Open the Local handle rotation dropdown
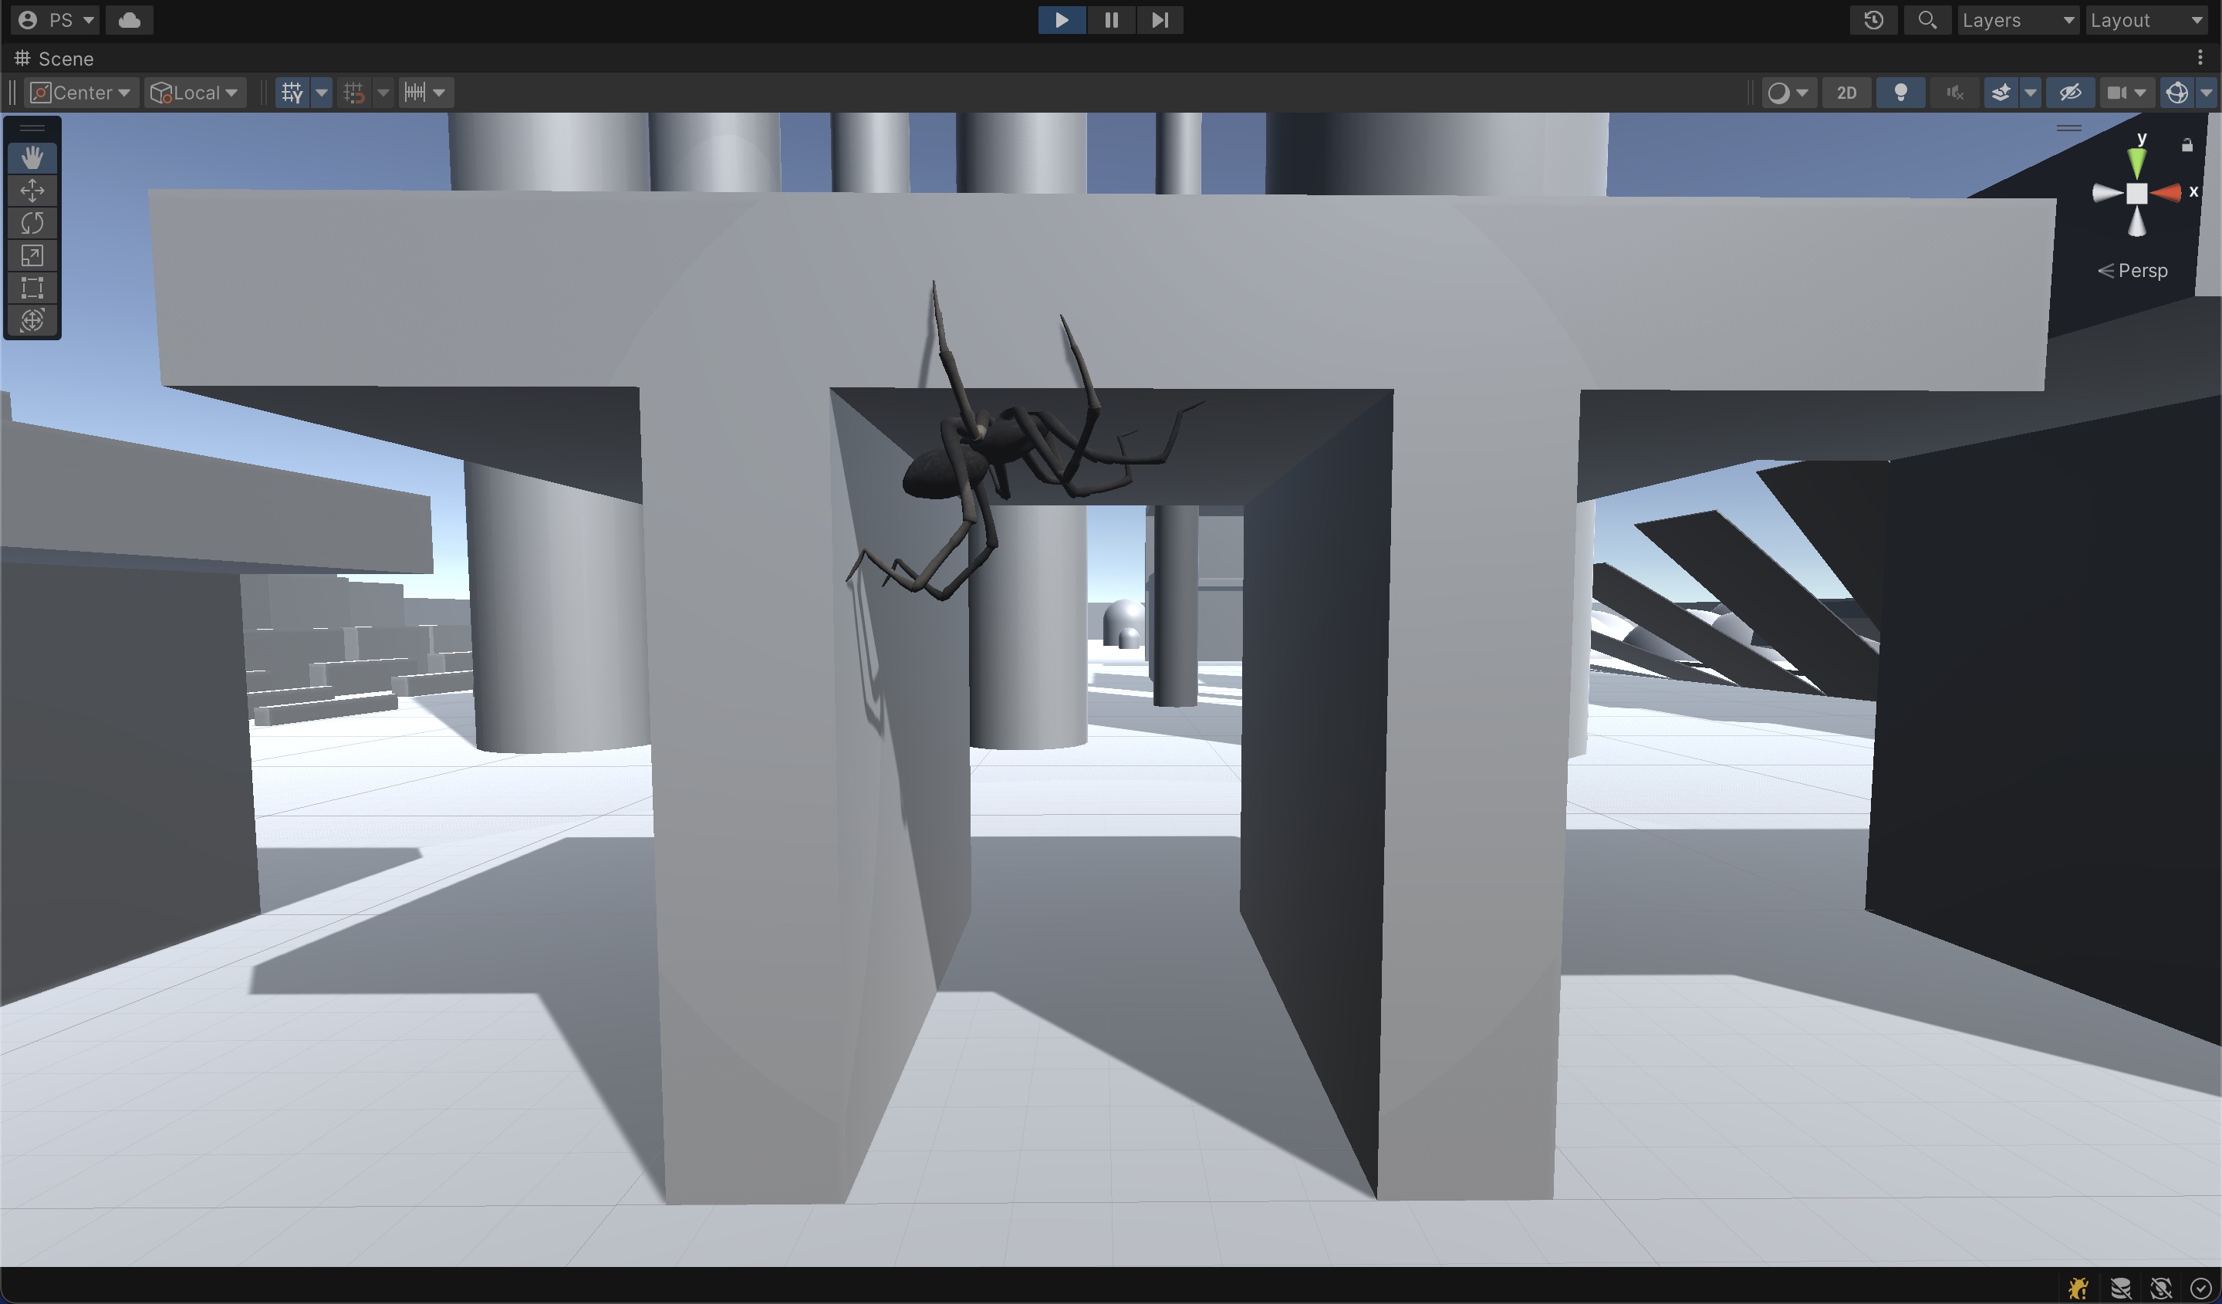This screenshot has height=1304, width=2222. pyautogui.click(x=195, y=93)
